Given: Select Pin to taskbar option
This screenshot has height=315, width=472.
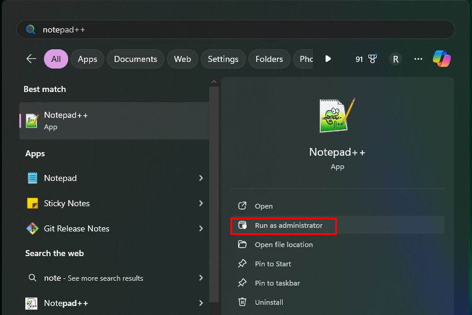Looking at the screenshot, I should coord(277,283).
